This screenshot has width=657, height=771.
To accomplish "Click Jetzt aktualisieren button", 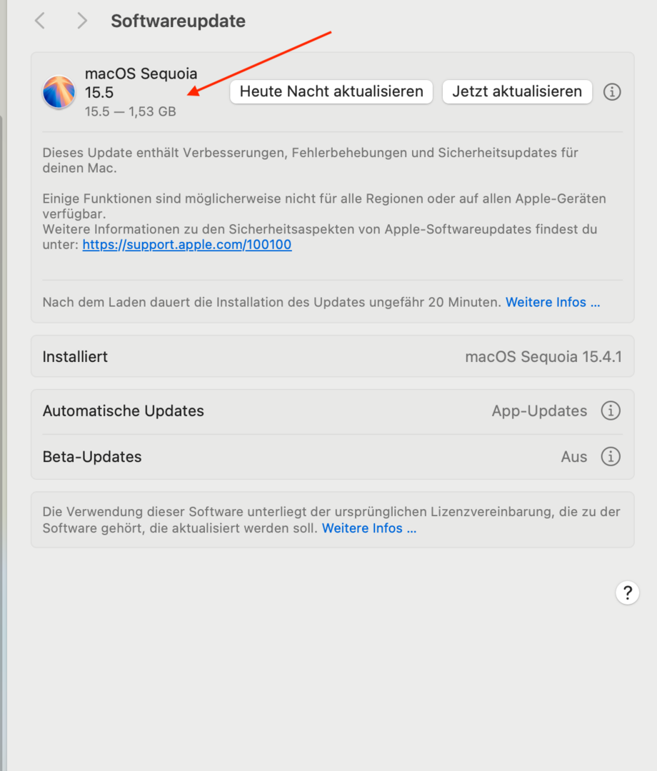I will [x=517, y=92].
